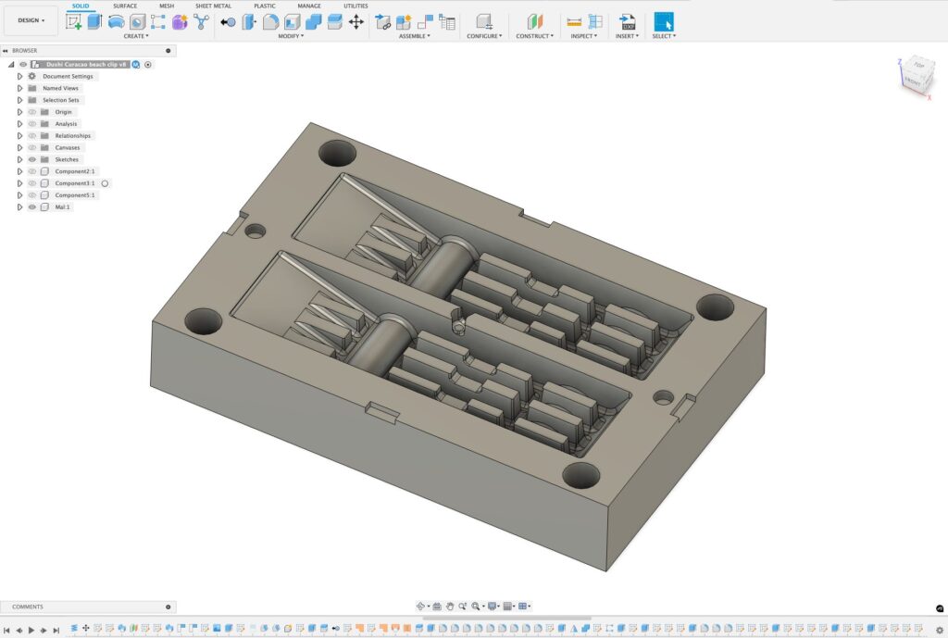Open the MODIFY dropdown menu

pos(291,36)
